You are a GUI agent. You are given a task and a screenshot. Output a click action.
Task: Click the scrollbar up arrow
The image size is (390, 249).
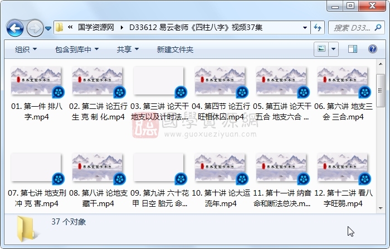381,64
